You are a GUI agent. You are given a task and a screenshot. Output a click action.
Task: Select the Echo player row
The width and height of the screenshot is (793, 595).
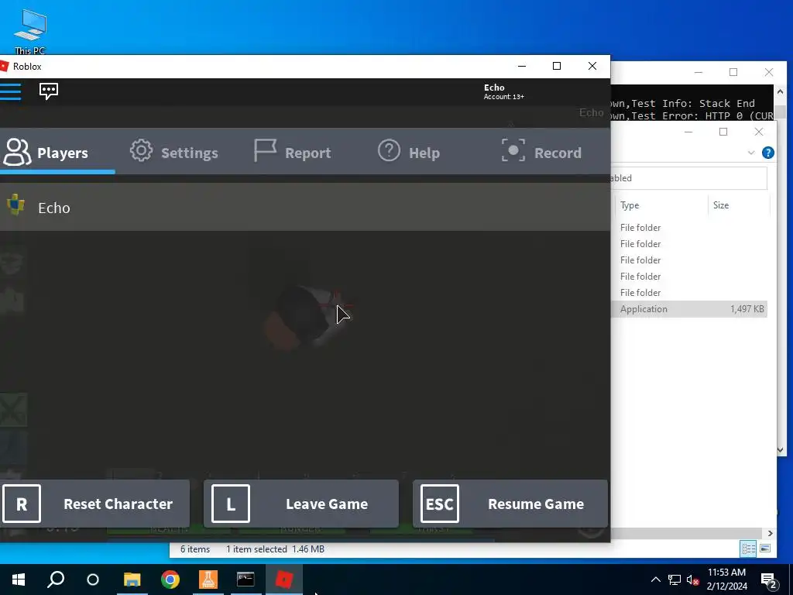click(305, 208)
